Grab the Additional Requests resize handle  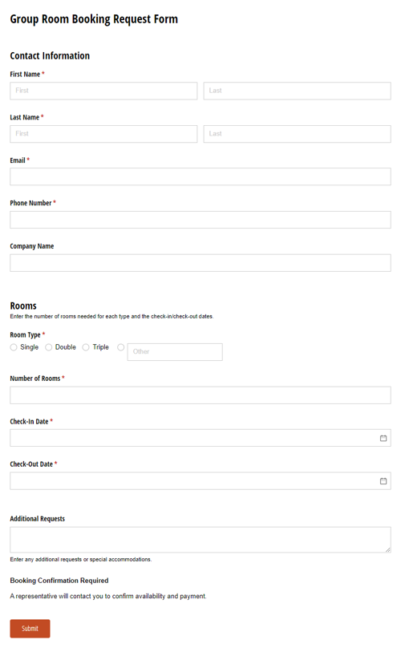coord(388,549)
